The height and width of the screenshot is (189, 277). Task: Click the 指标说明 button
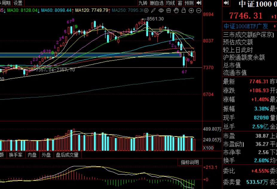tap(190, 162)
